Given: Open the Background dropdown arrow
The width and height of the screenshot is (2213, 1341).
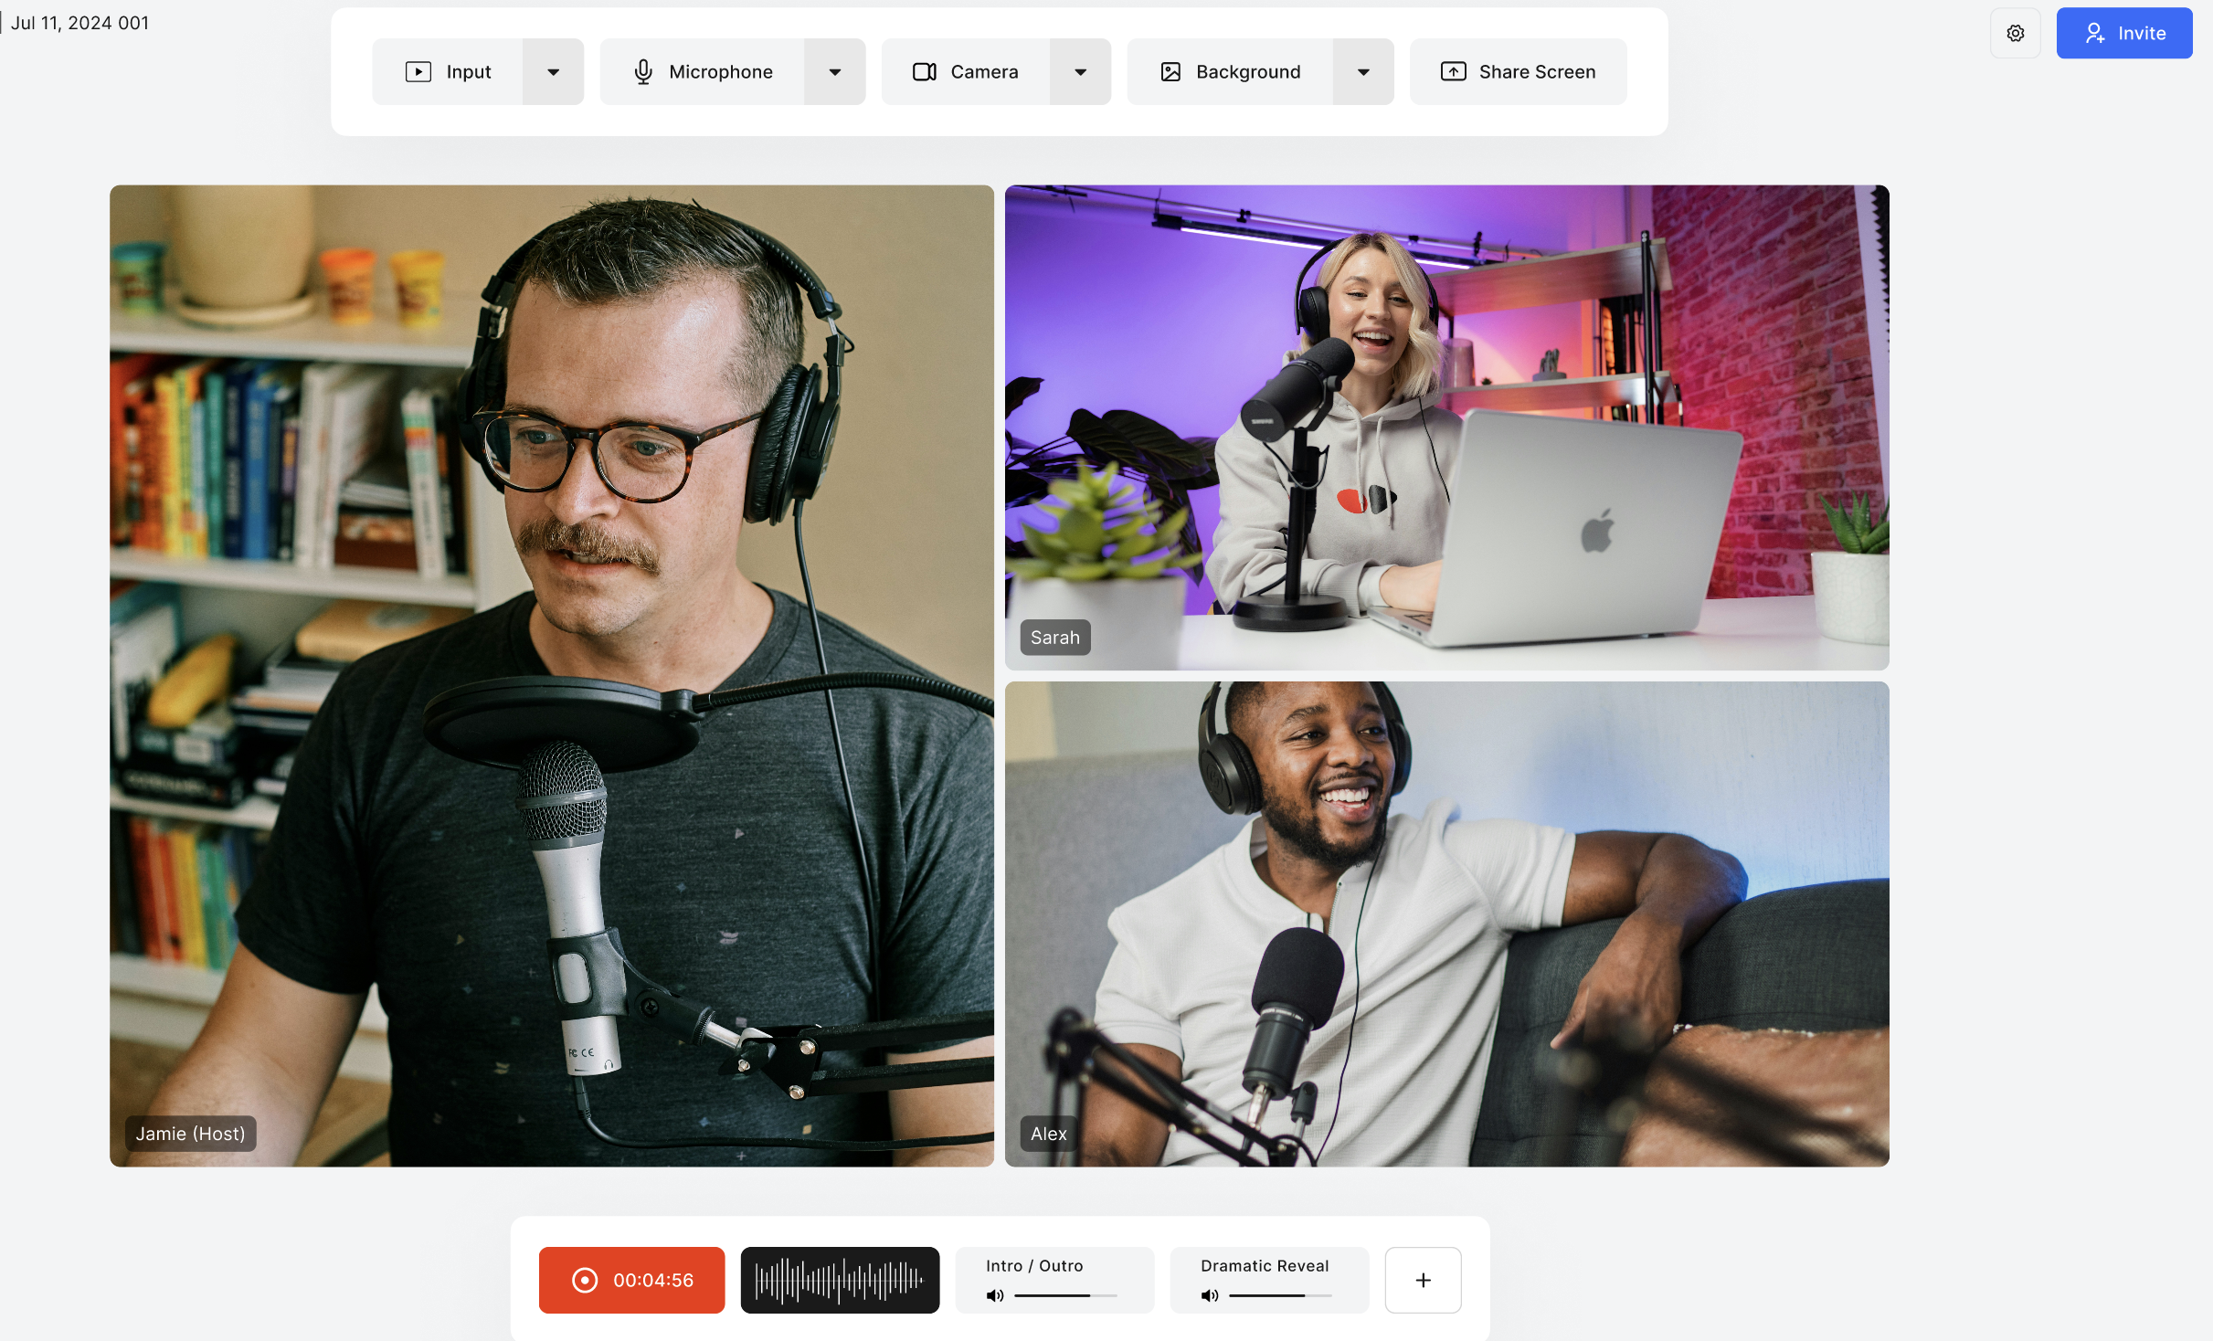Looking at the screenshot, I should [x=1363, y=71].
